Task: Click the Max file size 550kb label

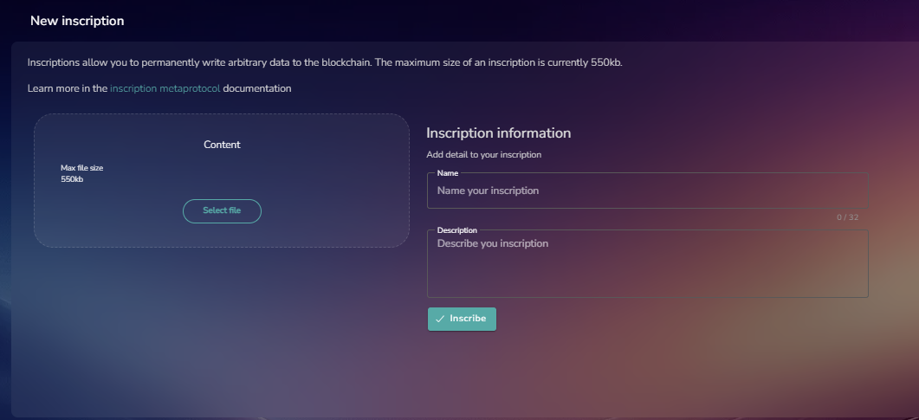Action: 82,173
